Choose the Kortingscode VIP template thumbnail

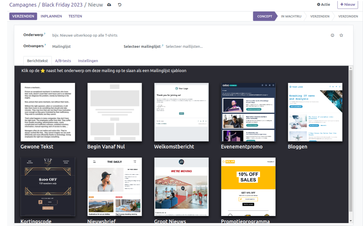pyautogui.click(x=48, y=187)
